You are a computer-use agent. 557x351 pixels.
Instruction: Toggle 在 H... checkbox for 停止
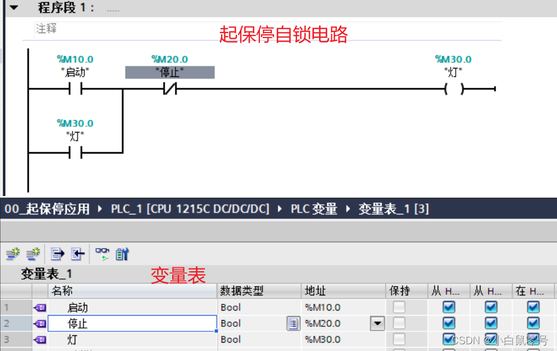tap(533, 323)
